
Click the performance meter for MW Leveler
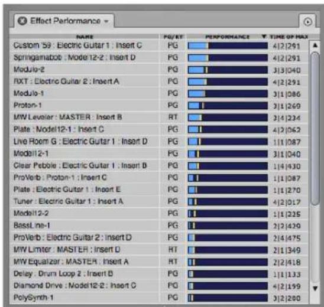[228, 117]
